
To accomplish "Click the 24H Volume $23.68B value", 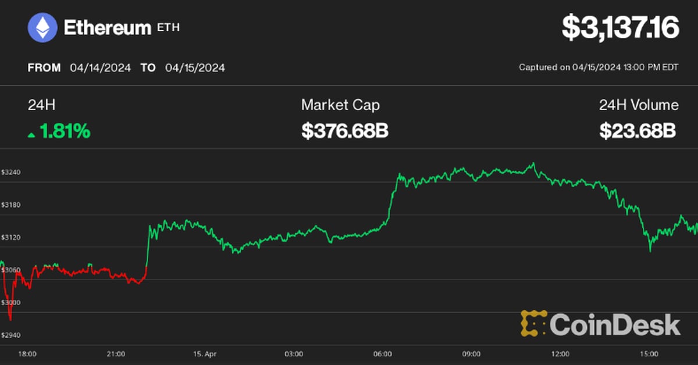I will pyautogui.click(x=638, y=131).
